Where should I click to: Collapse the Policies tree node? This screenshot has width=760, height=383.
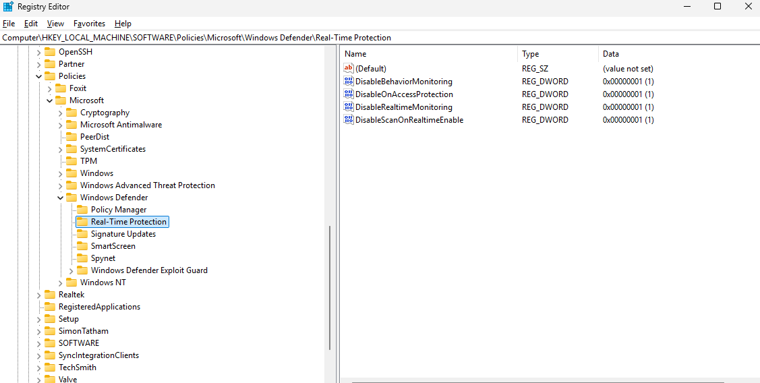pyautogui.click(x=39, y=76)
